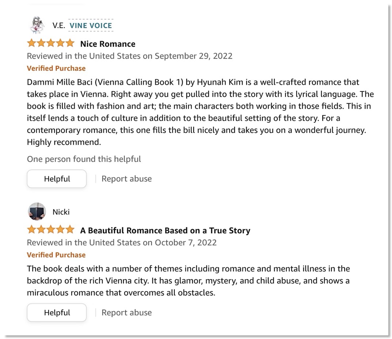Click the Nicki reviewer name

61,212
